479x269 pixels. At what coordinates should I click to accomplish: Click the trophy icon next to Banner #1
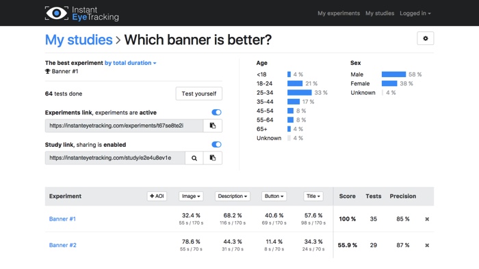click(x=47, y=71)
